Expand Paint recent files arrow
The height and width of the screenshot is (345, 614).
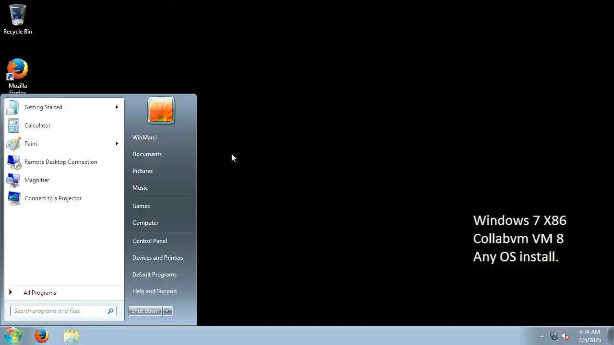point(117,144)
